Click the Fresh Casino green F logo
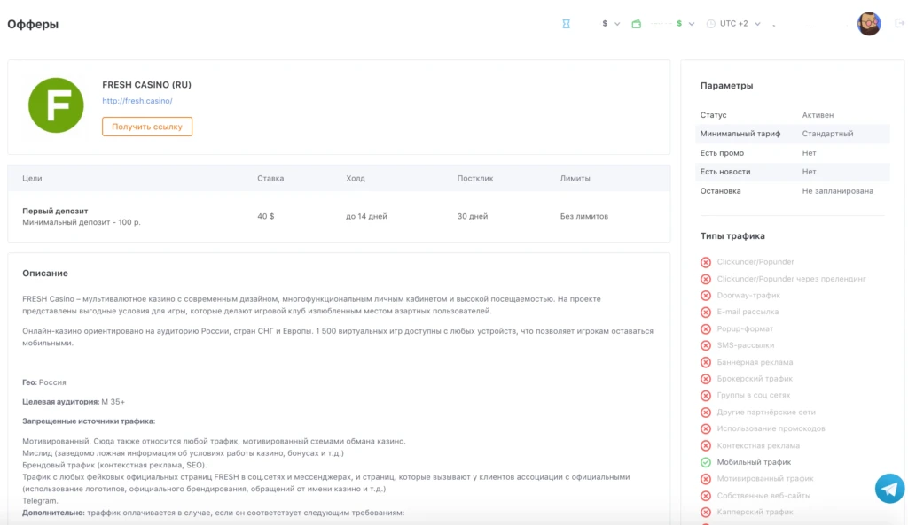The image size is (908, 525). [x=56, y=105]
